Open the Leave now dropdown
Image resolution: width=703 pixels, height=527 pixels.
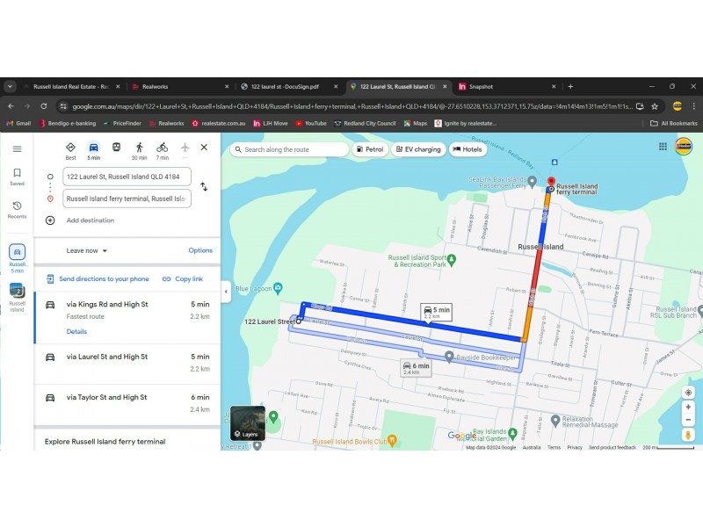pos(87,250)
